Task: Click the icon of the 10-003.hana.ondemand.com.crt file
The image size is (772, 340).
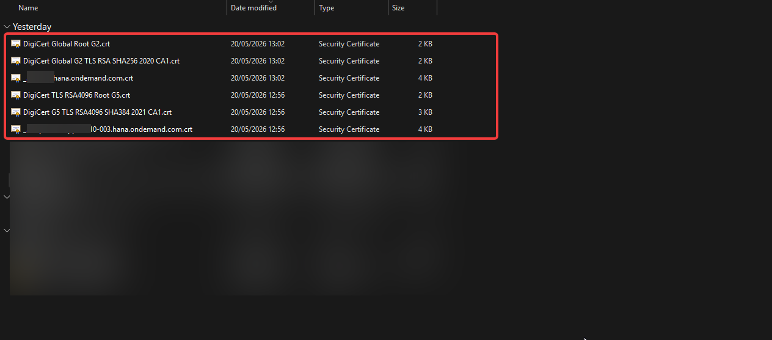Action: [x=16, y=129]
